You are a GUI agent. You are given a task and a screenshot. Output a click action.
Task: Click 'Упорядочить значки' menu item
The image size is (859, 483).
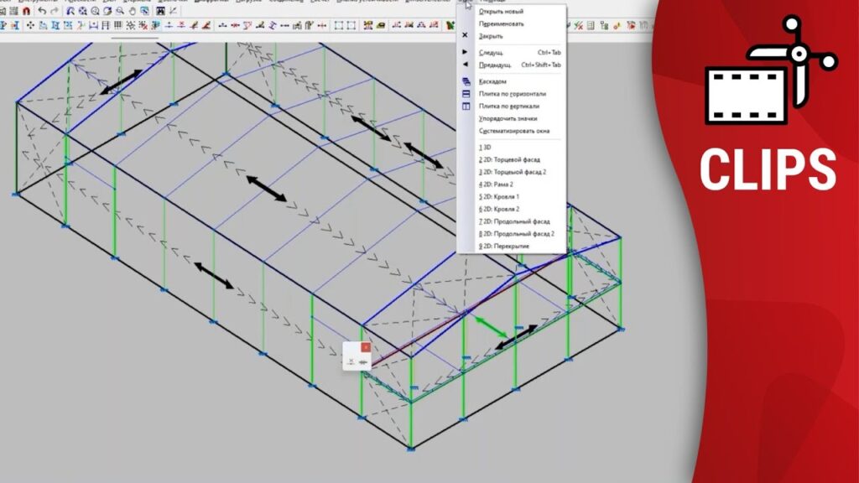tap(508, 118)
